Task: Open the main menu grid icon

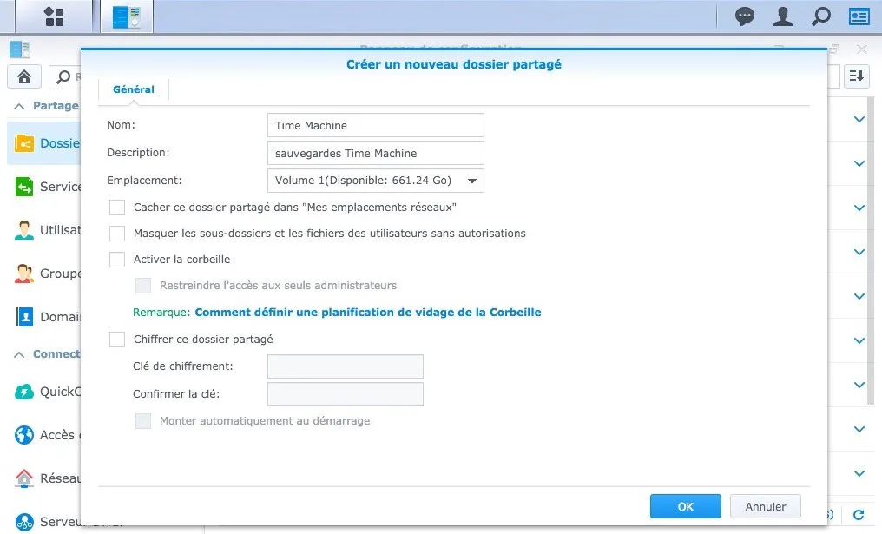Action: point(54,16)
